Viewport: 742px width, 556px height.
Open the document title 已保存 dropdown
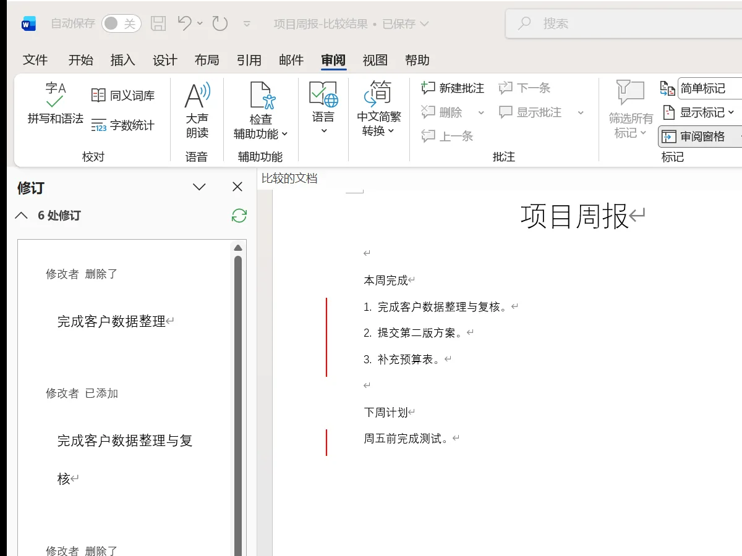click(x=424, y=24)
